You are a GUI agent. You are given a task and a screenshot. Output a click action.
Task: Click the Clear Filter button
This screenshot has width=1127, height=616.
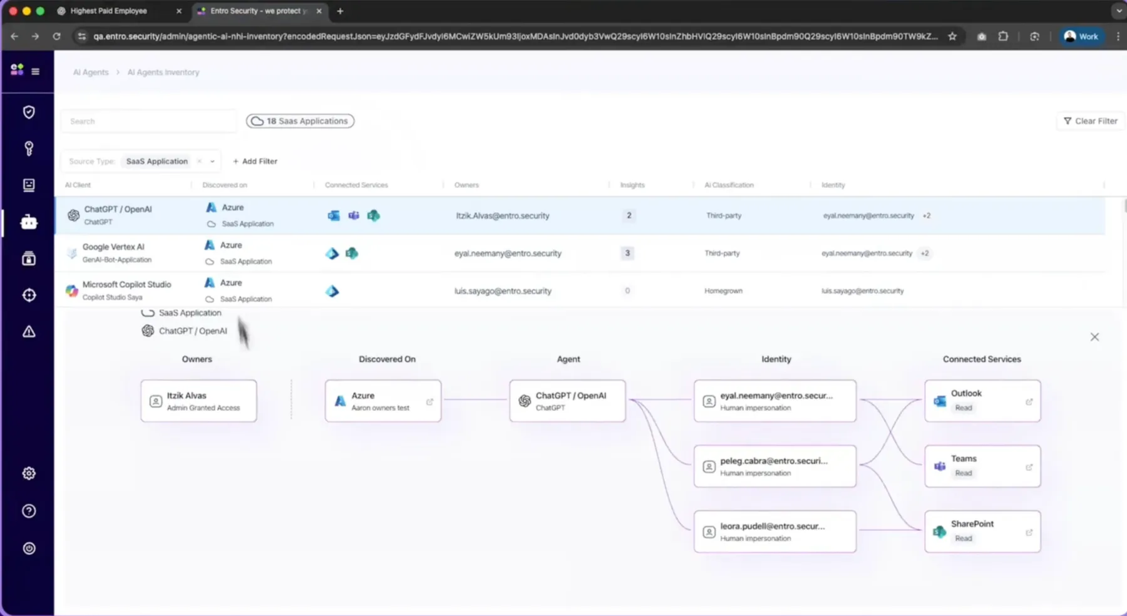1090,121
